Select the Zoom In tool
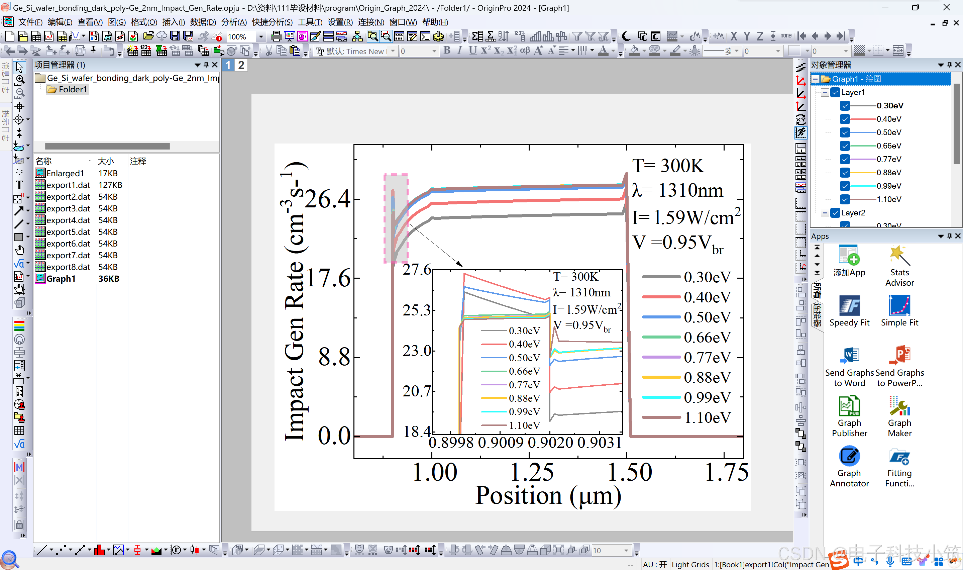Viewport: 963px width, 570px height. 20,80
